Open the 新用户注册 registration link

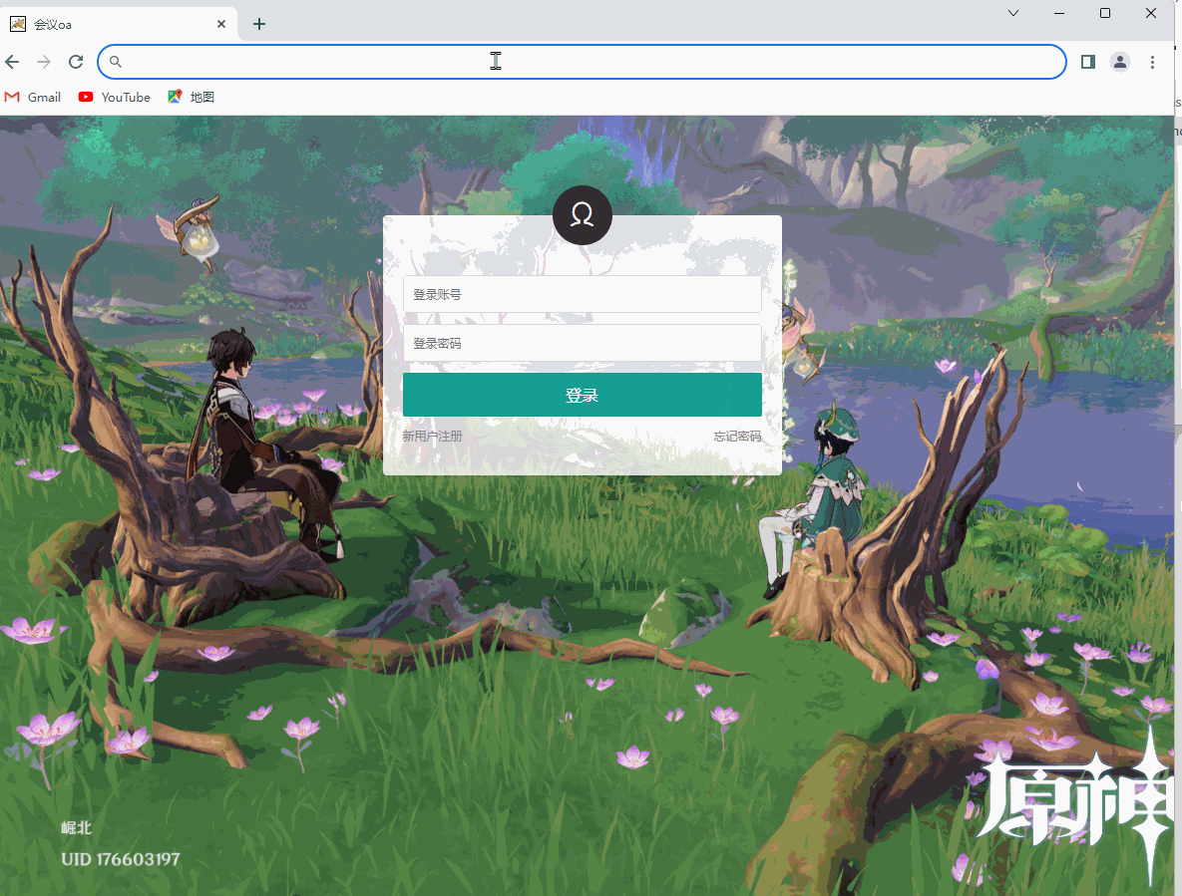[432, 436]
